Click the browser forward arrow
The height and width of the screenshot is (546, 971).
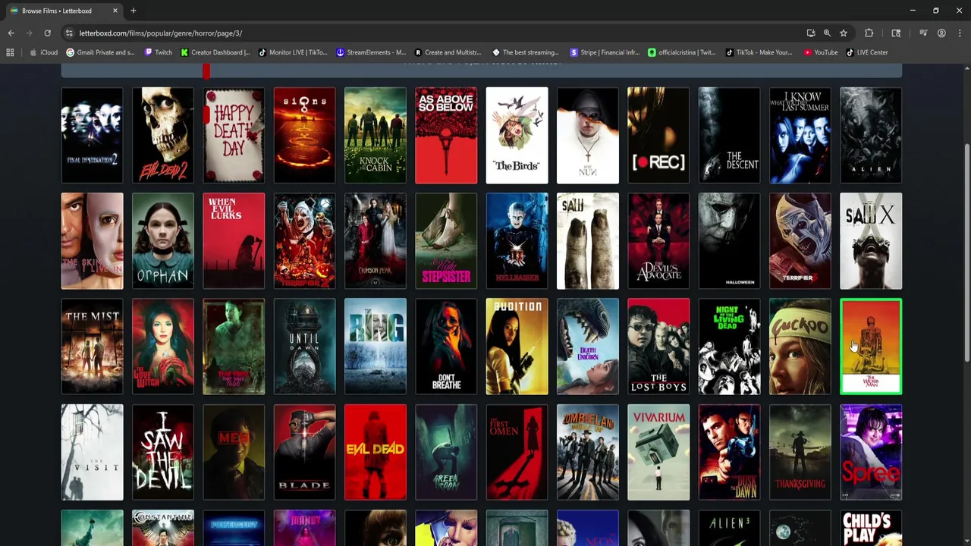click(29, 33)
